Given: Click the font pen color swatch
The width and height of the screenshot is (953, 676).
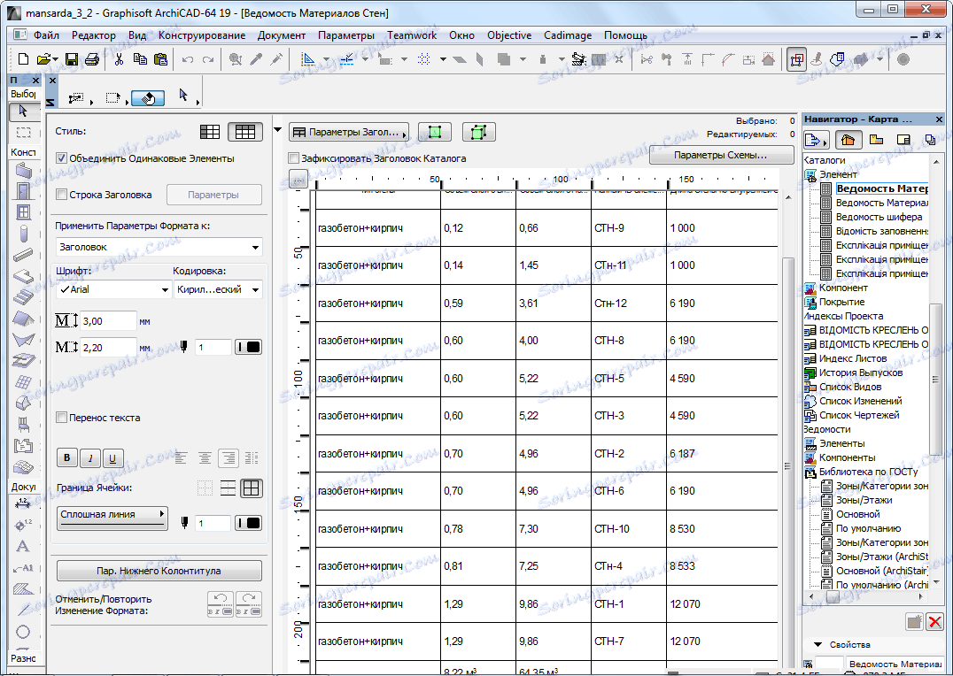Looking at the screenshot, I should click(248, 348).
